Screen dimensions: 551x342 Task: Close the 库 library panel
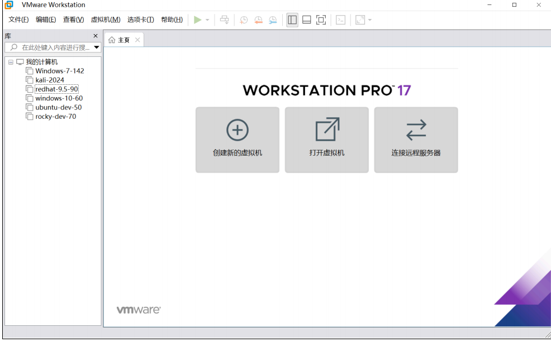pos(95,36)
